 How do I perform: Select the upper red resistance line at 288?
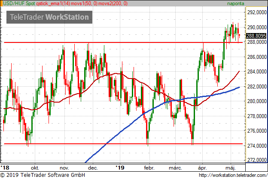coord(123,42)
